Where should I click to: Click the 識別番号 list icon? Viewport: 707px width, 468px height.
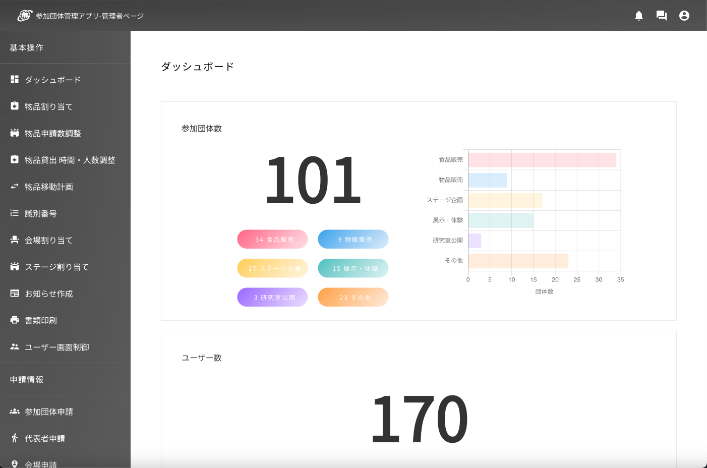[15, 213]
